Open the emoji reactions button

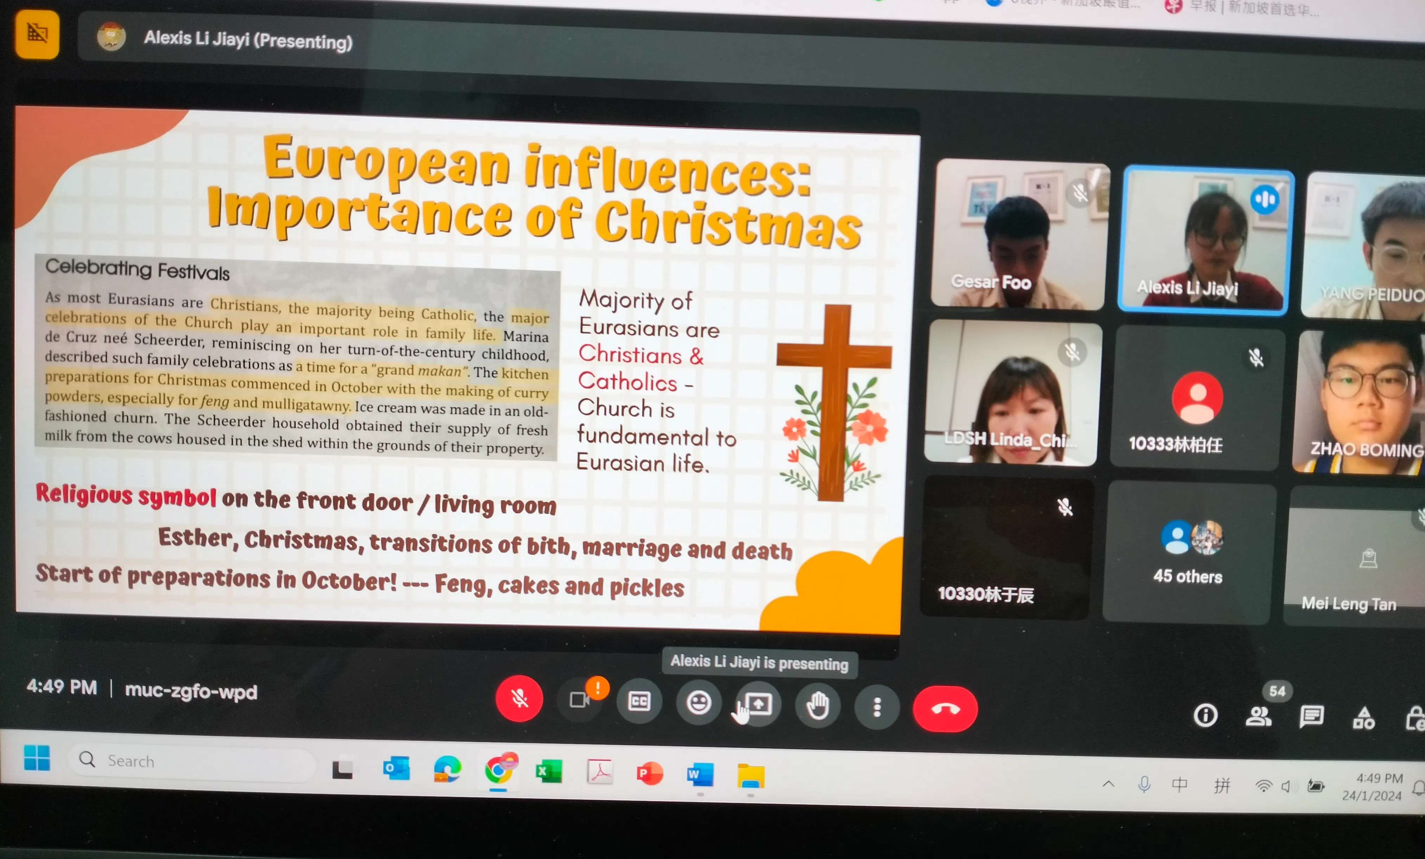tap(699, 703)
